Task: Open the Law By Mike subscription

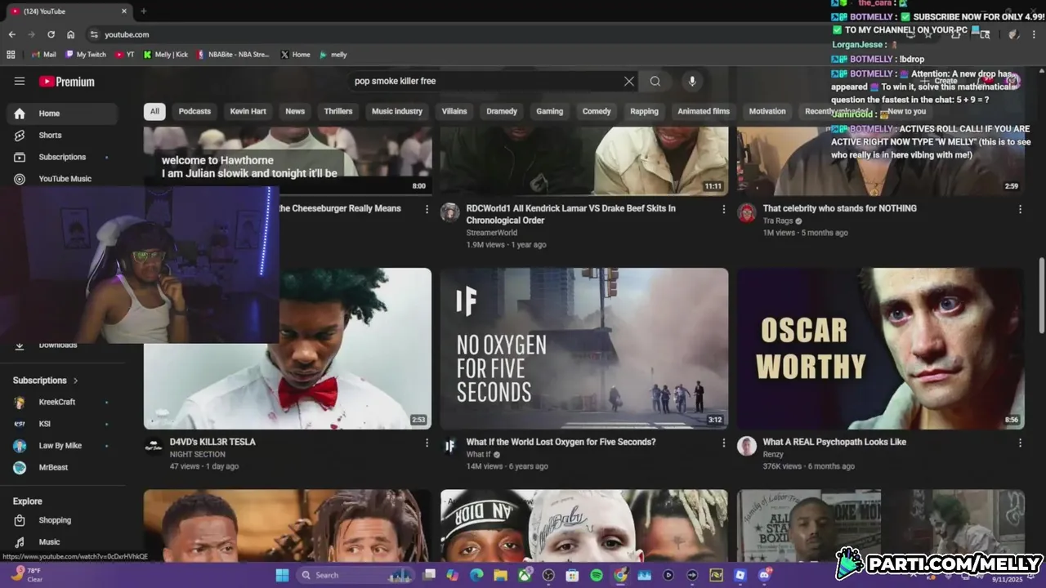Action: (x=62, y=446)
